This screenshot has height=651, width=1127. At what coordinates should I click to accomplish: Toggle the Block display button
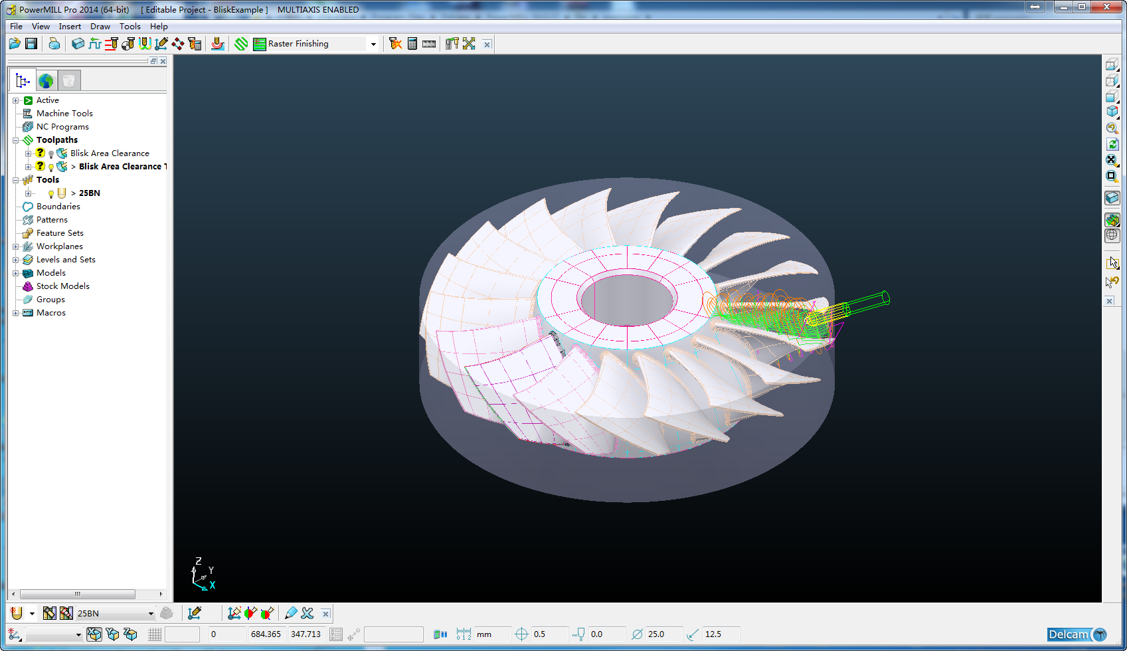(x=1112, y=198)
